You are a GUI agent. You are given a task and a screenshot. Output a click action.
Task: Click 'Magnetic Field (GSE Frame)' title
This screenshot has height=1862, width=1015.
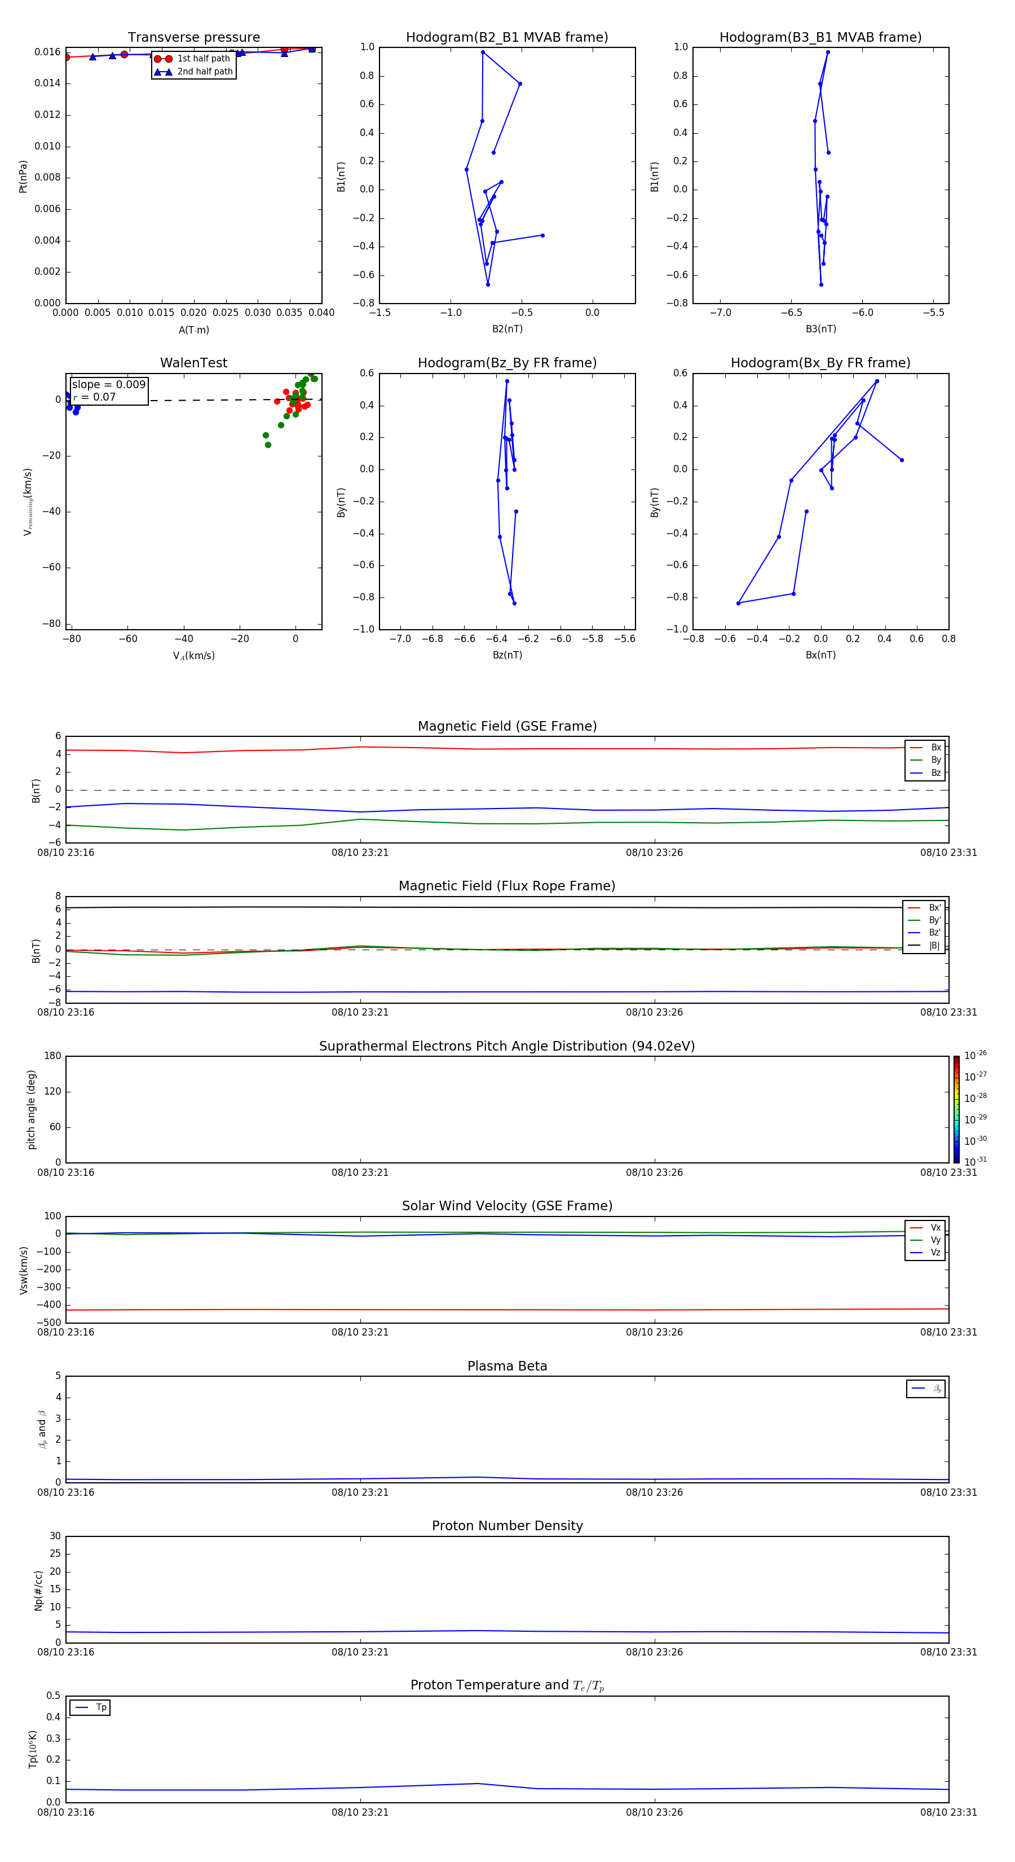pyautogui.click(x=507, y=726)
